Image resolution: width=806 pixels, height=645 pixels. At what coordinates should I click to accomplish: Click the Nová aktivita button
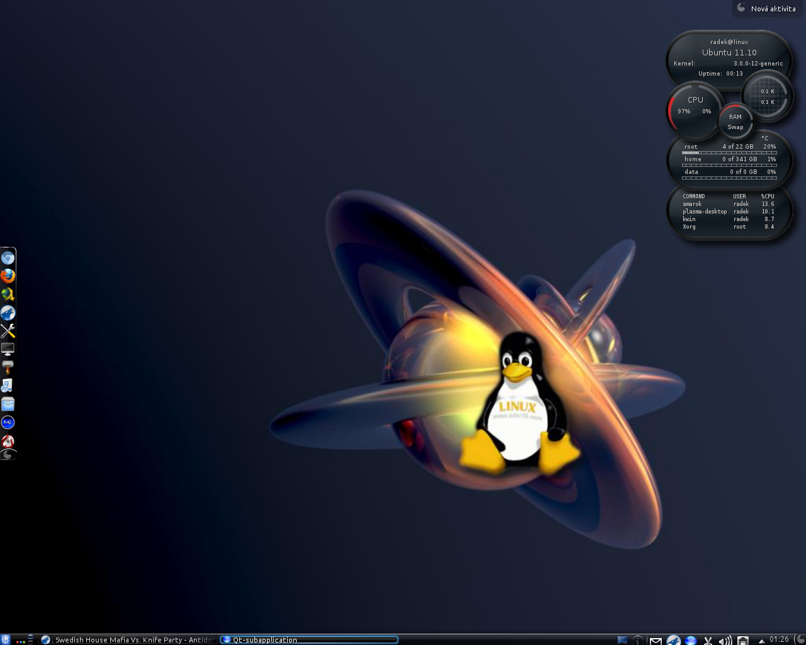(x=769, y=8)
